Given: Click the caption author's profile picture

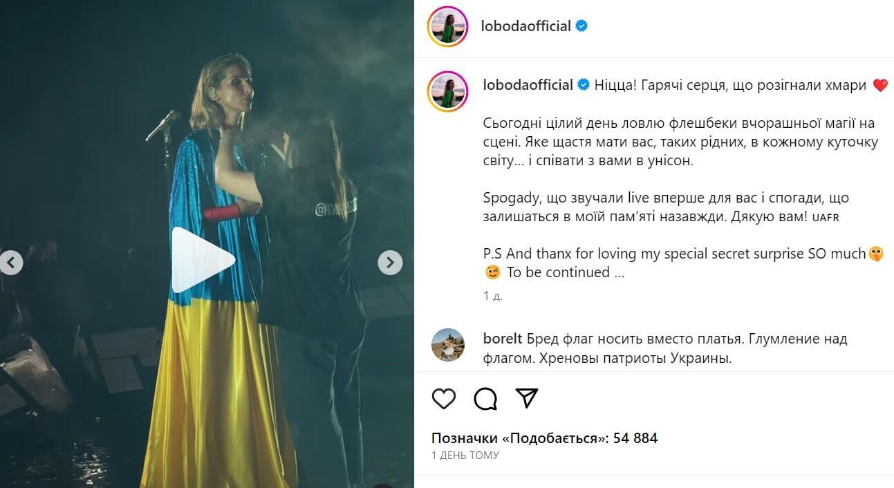Looking at the screenshot, I should pyautogui.click(x=447, y=91).
